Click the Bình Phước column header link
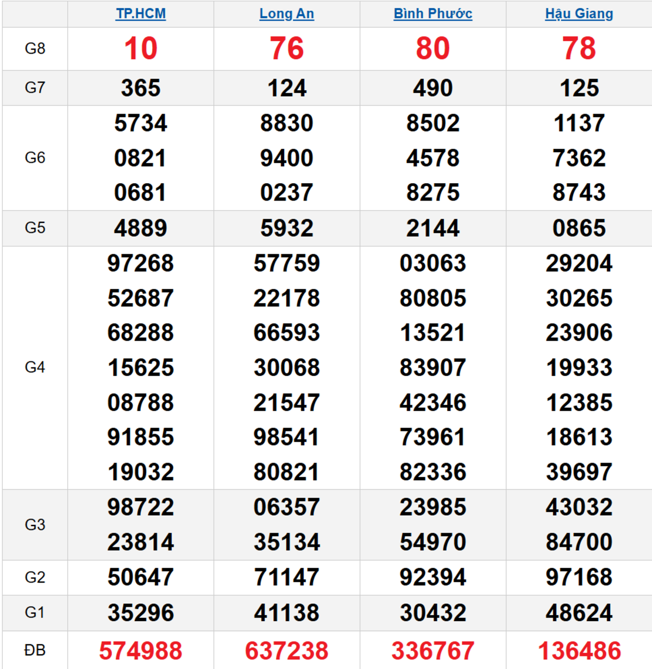This screenshot has width=652, height=669. tap(432, 14)
